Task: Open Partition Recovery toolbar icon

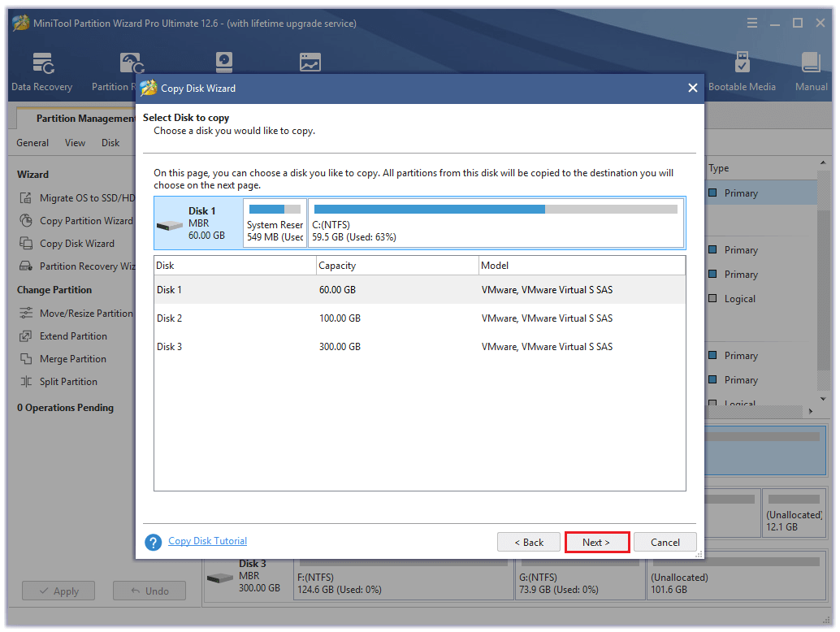Action: 132,63
